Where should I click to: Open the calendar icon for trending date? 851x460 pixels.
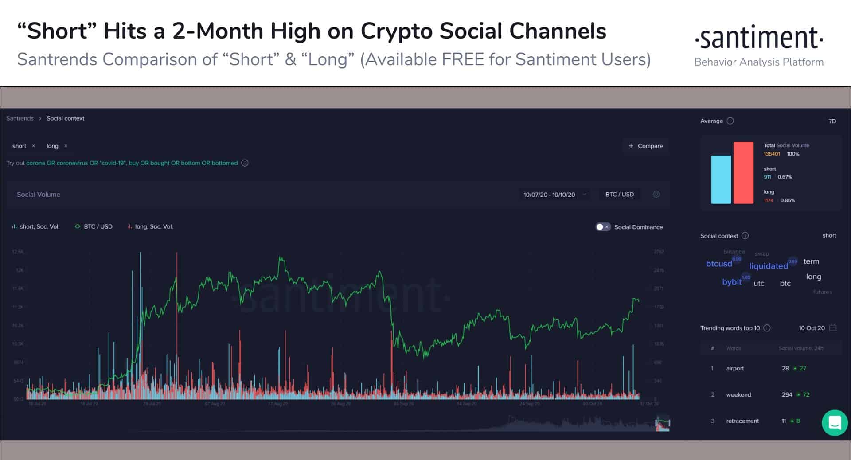click(833, 328)
